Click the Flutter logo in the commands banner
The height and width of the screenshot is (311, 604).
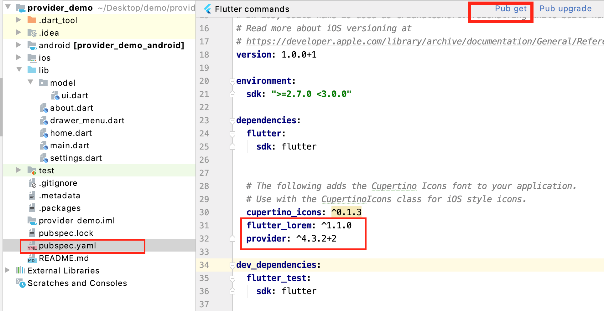[207, 9]
